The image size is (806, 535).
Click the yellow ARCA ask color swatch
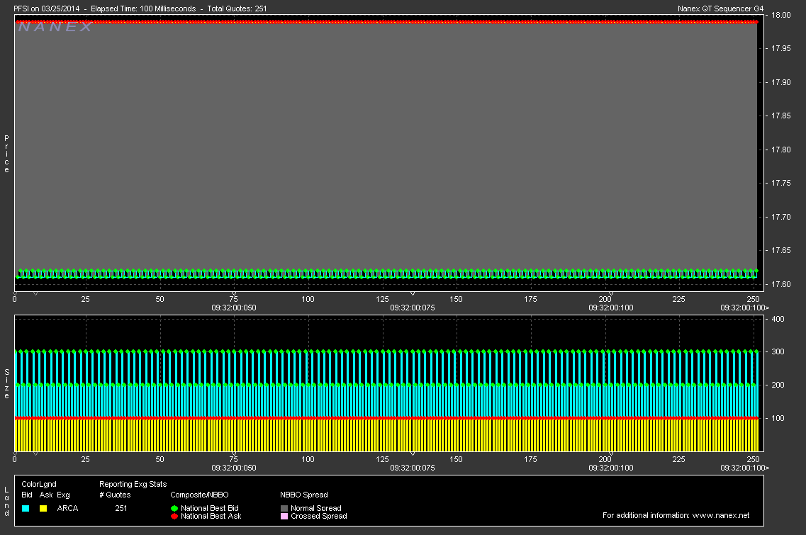coord(43,508)
